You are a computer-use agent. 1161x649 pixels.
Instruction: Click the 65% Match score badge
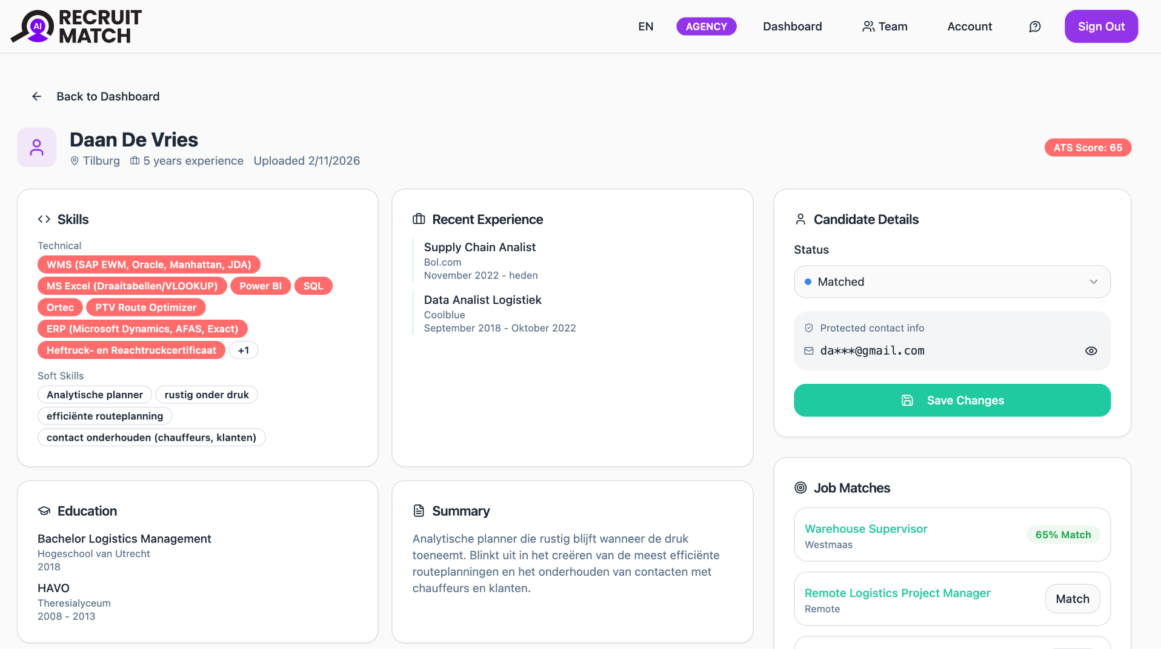[x=1062, y=535]
